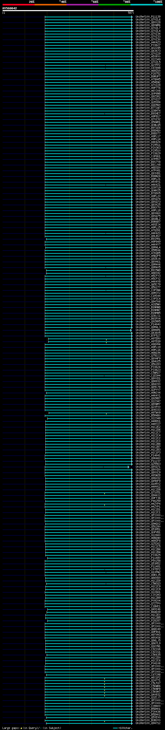The width and height of the screenshot is (165, 730).
Task: Select hit label UniRef100_A5YRY0
Action: pyautogui.click(x=148, y=56)
